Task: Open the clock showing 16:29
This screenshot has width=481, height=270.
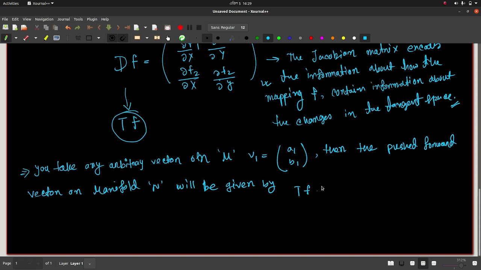Action: (x=240, y=3)
